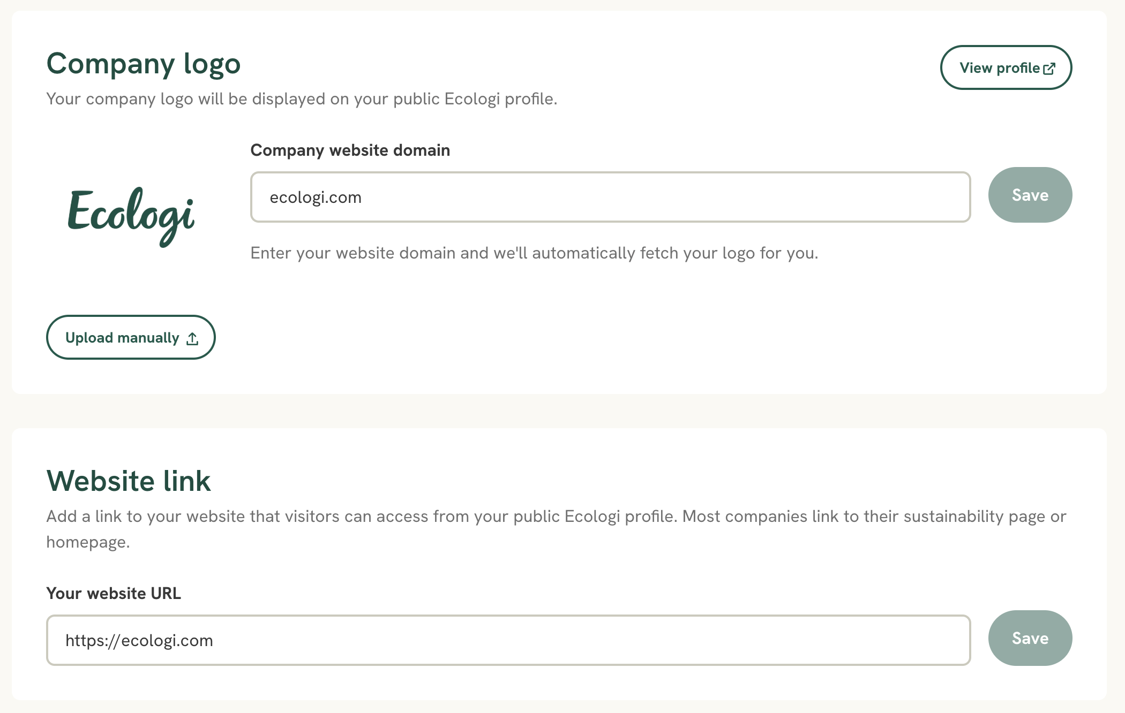The width and height of the screenshot is (1125, 713).
Task: Click the words 'Upload manually' on the outlined button
Action: (122, 338)
